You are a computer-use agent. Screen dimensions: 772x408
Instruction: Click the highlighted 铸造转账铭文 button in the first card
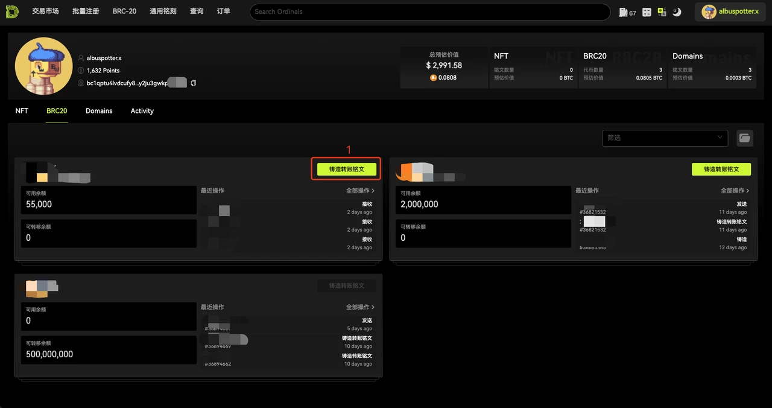347,169
